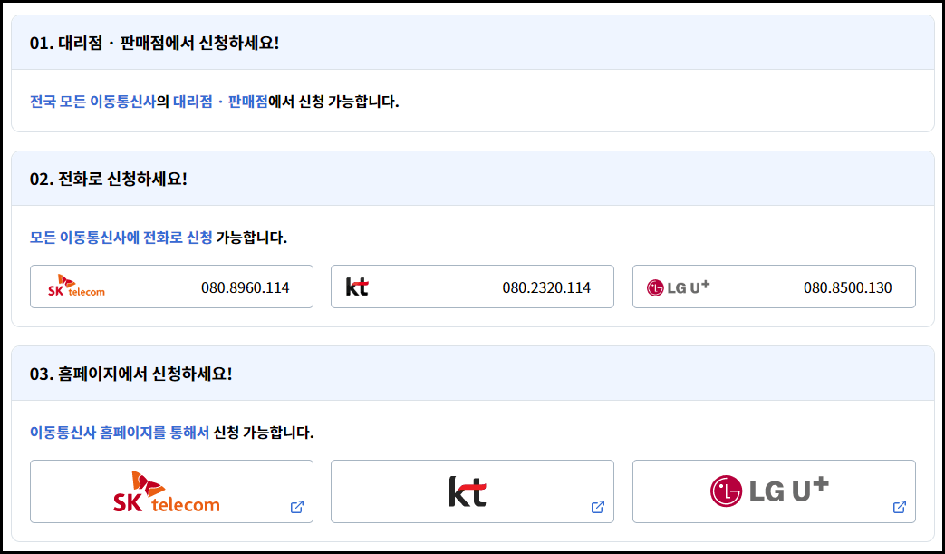Open kt homepage via external link icon
Screen dimensions: 945x554
pos(597,508)
